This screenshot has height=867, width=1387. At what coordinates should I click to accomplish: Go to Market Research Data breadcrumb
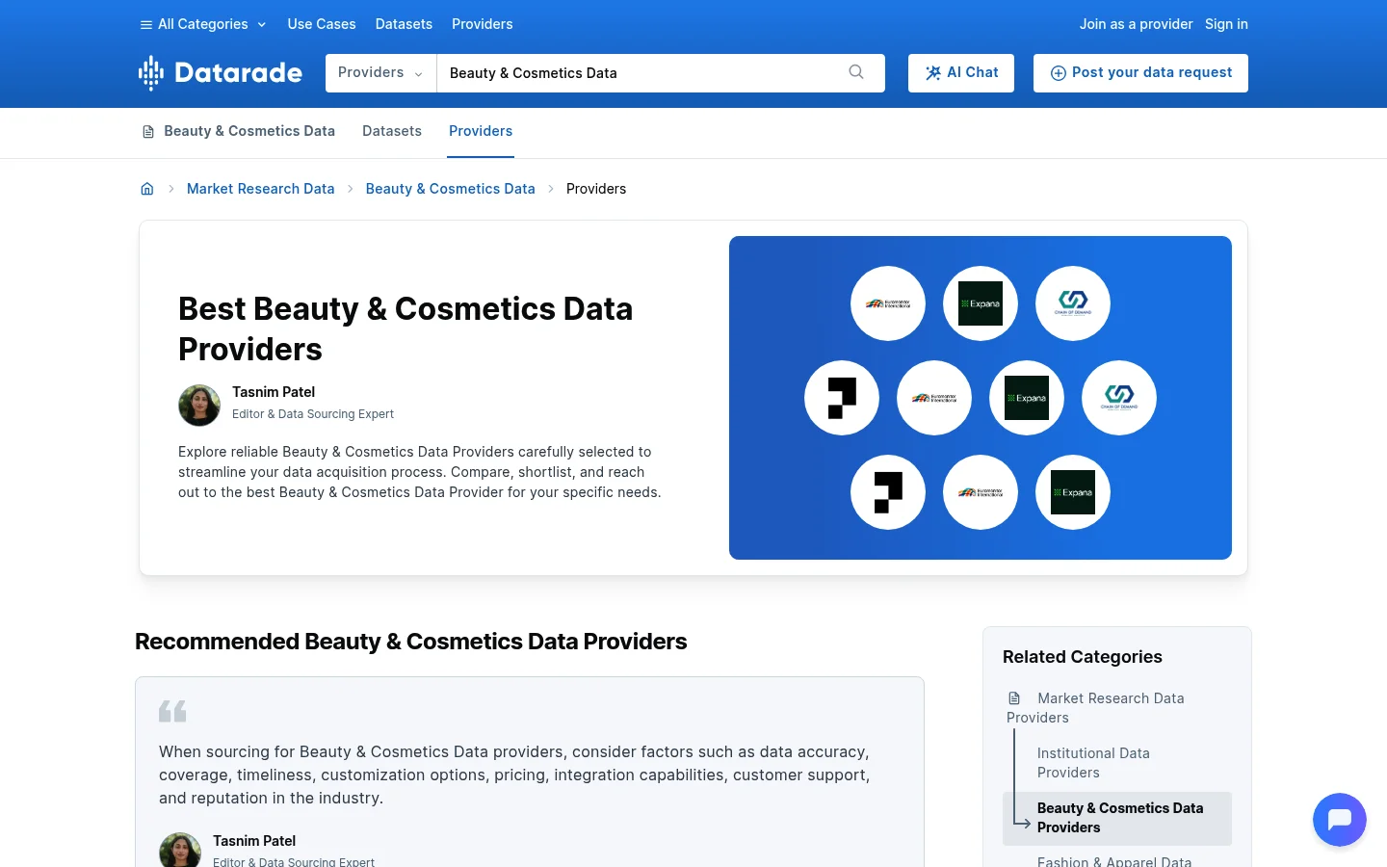point(261,189)
